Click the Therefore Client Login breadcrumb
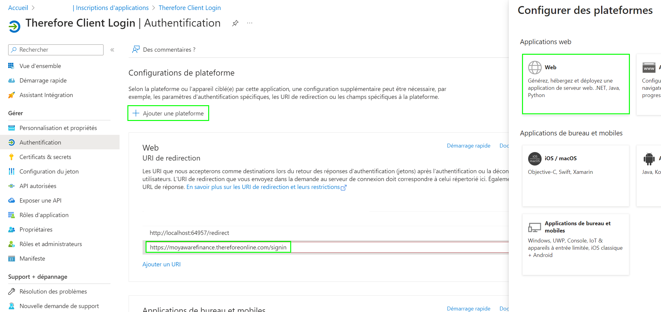Screen dimensions: 661x312 coord(190,8)
